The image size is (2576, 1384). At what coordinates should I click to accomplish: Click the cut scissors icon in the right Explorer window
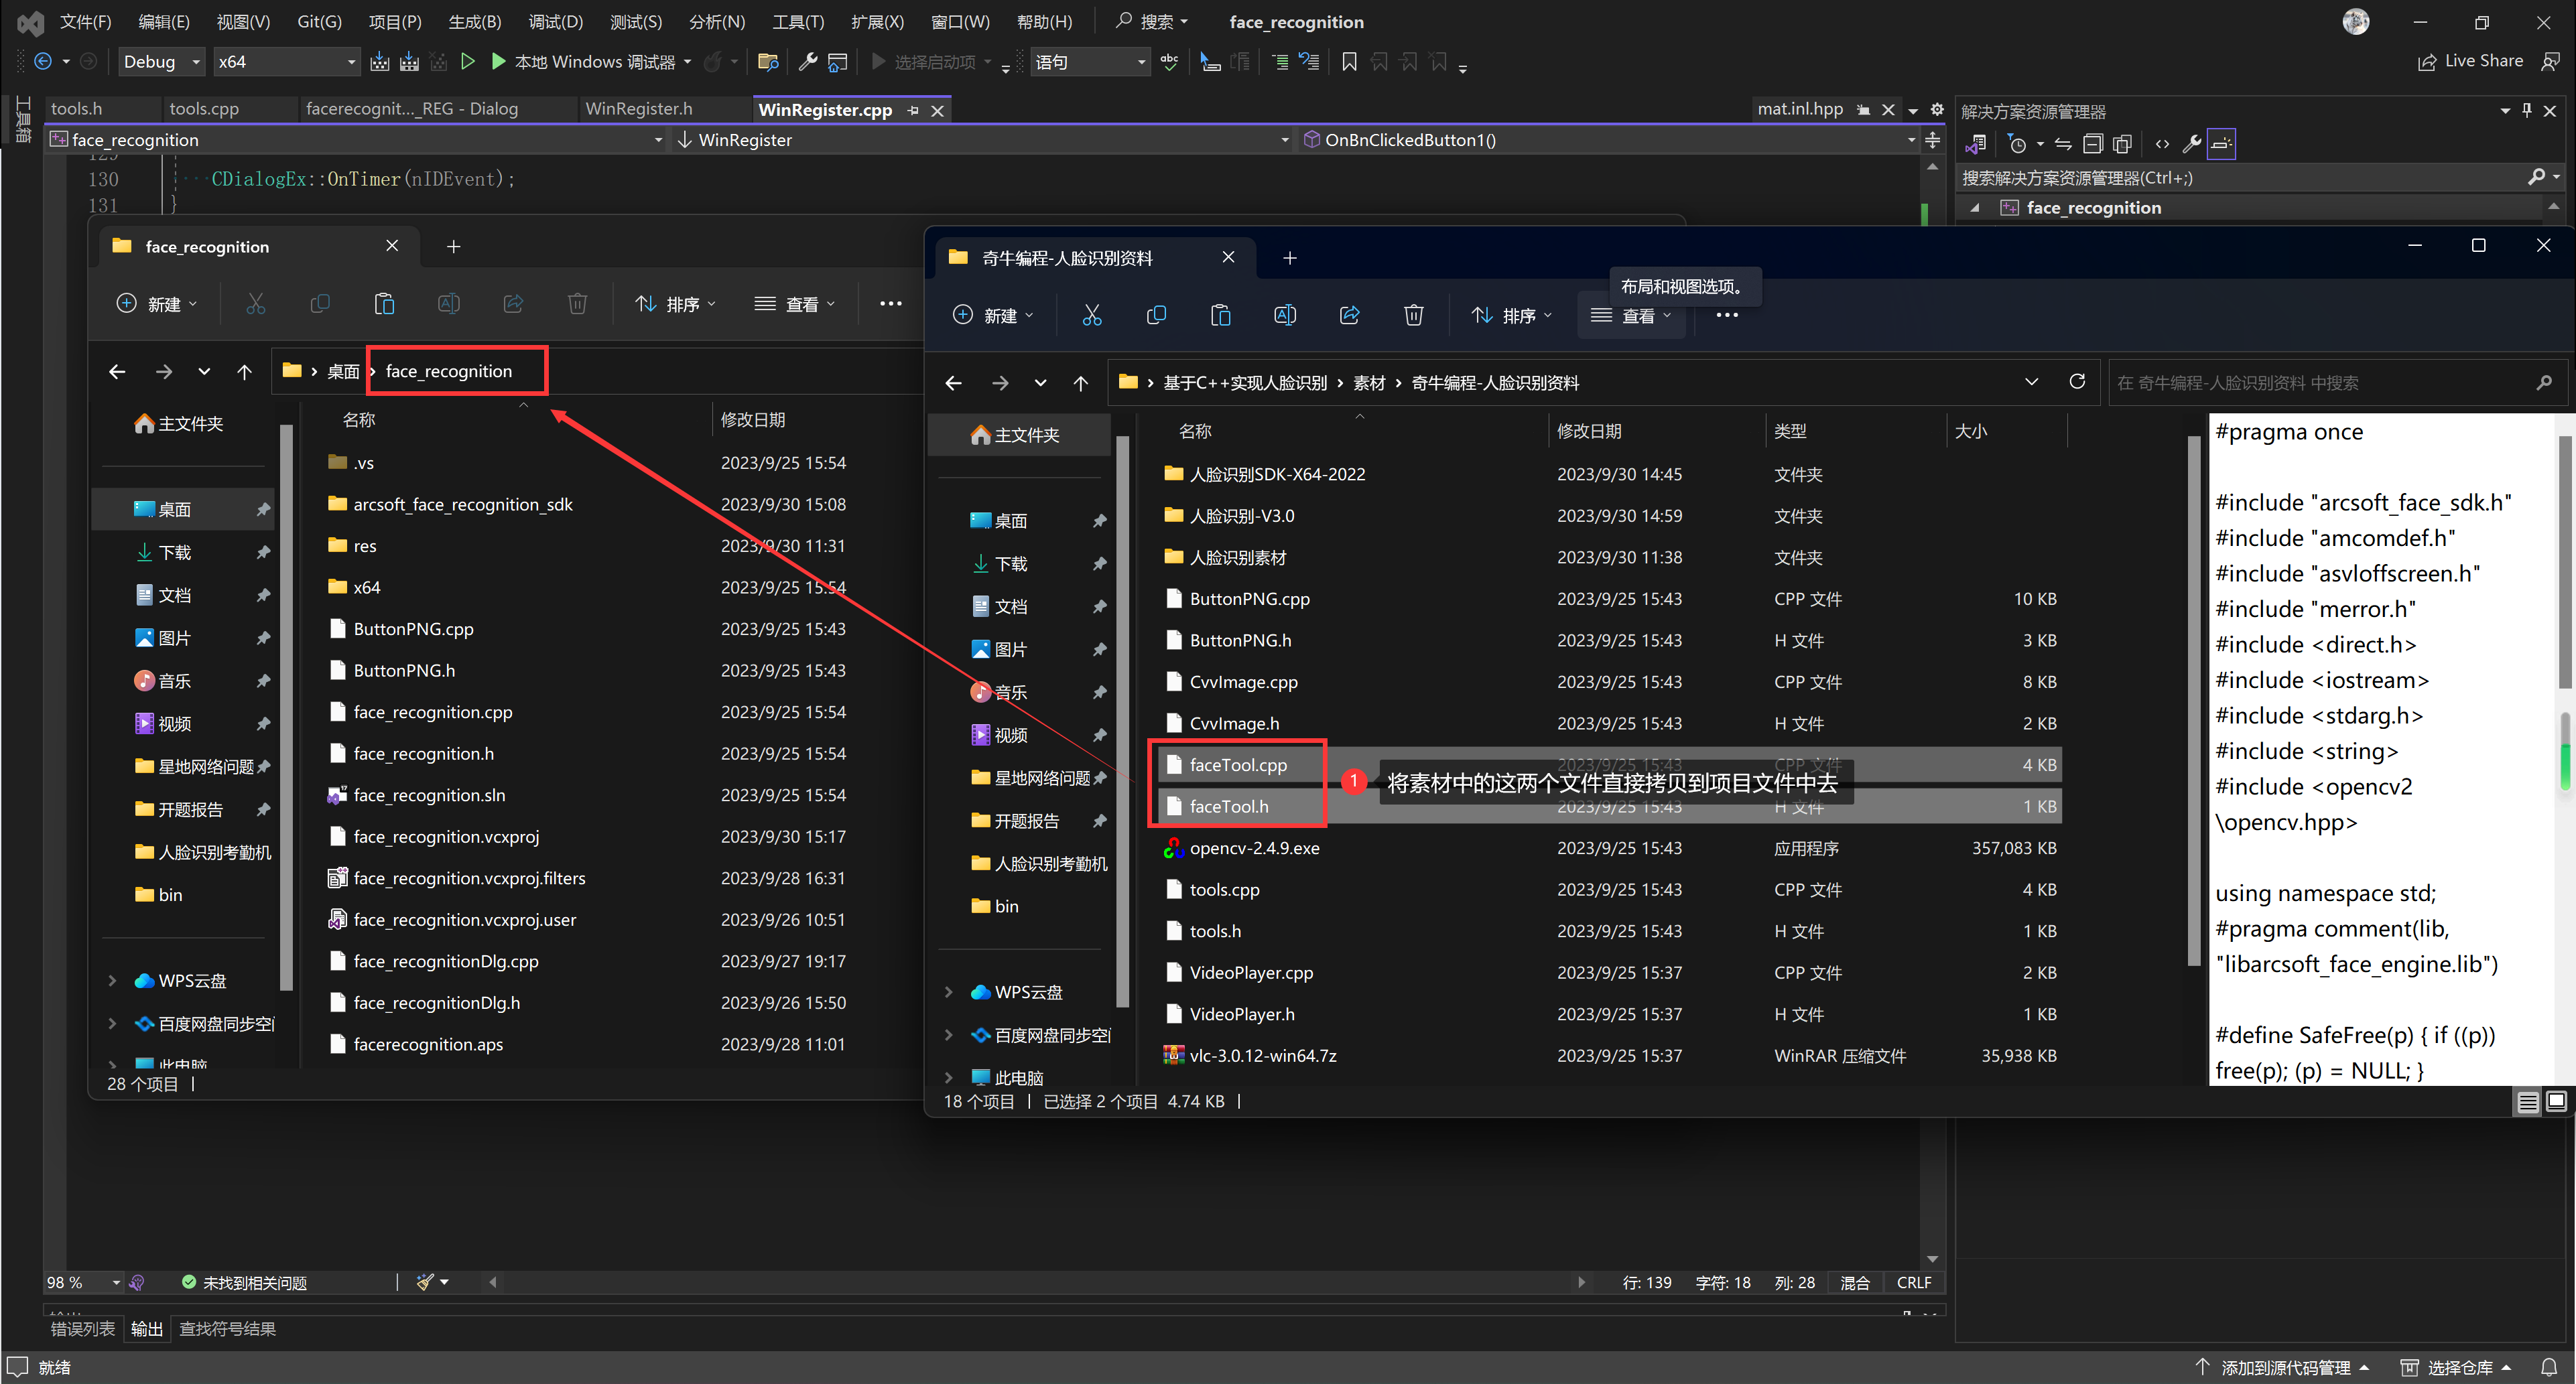(1092, 316)
